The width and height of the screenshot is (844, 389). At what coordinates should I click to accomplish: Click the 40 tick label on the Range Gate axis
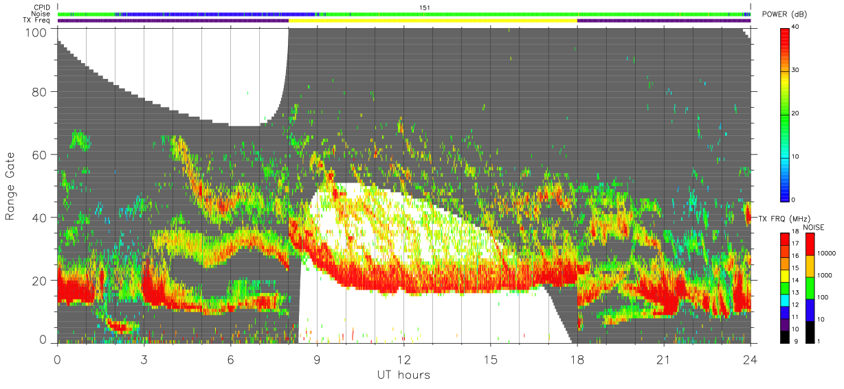pos(40,217)
